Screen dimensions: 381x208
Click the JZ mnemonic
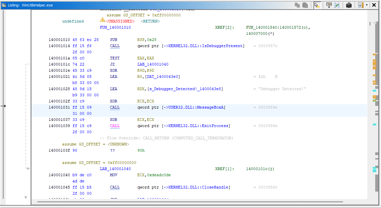click(x=112, y=64)
